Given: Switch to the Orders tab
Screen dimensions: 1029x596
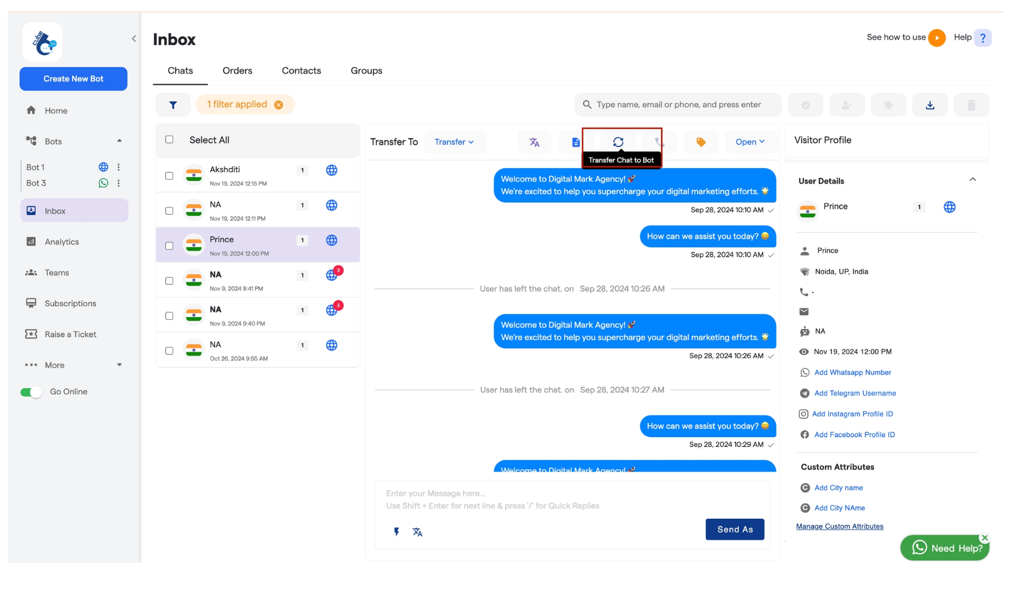Looking at the screenshot, I should (237, 71).
